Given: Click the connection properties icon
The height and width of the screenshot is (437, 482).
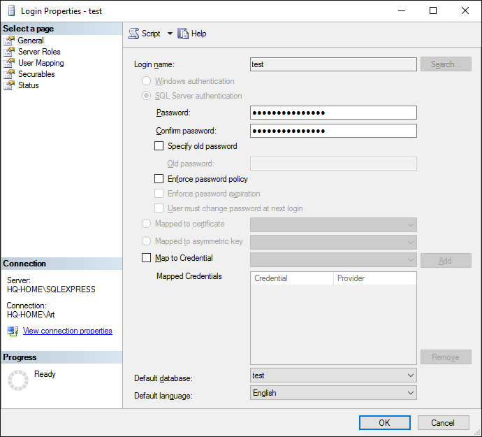Looking at the screenshot, I should pyautogui.click(x=13, y=331).
